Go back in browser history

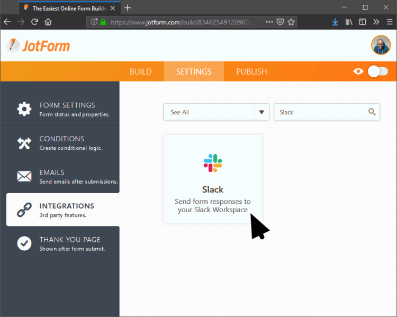tap(7, 22)
